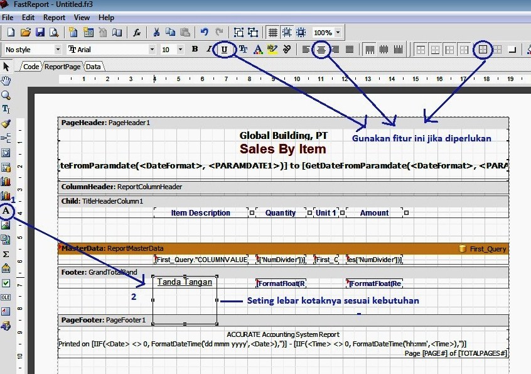The width and height of the screenshot is (531, 374).
Task: Click the Save report floppy icon
Action: pyautogui.click(x=40, y=32)
